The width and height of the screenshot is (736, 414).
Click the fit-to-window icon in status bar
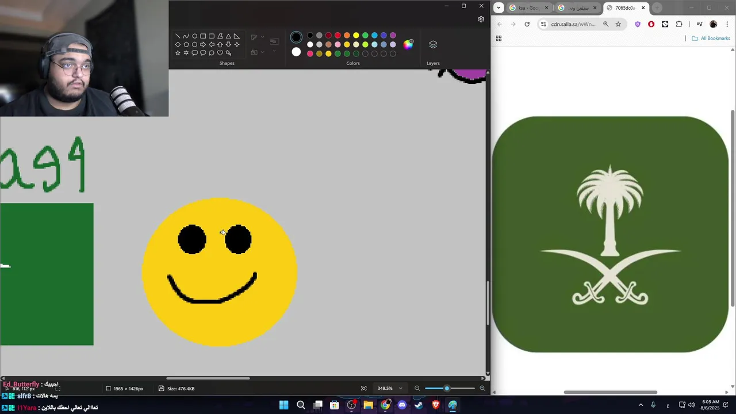(x=363, y=388)
